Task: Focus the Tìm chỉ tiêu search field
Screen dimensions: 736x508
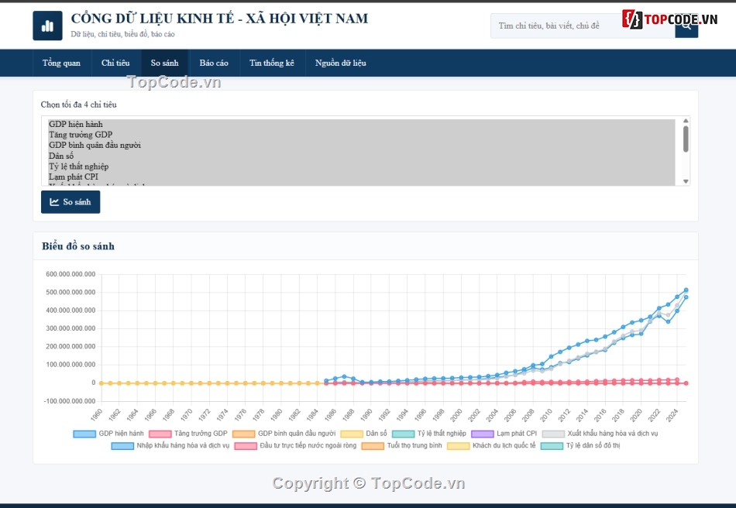Action: click(x=583, y=26)
